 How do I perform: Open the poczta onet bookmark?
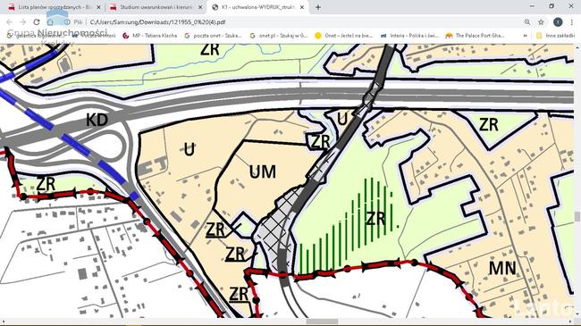pyautogui.click(x=213, y=36)
